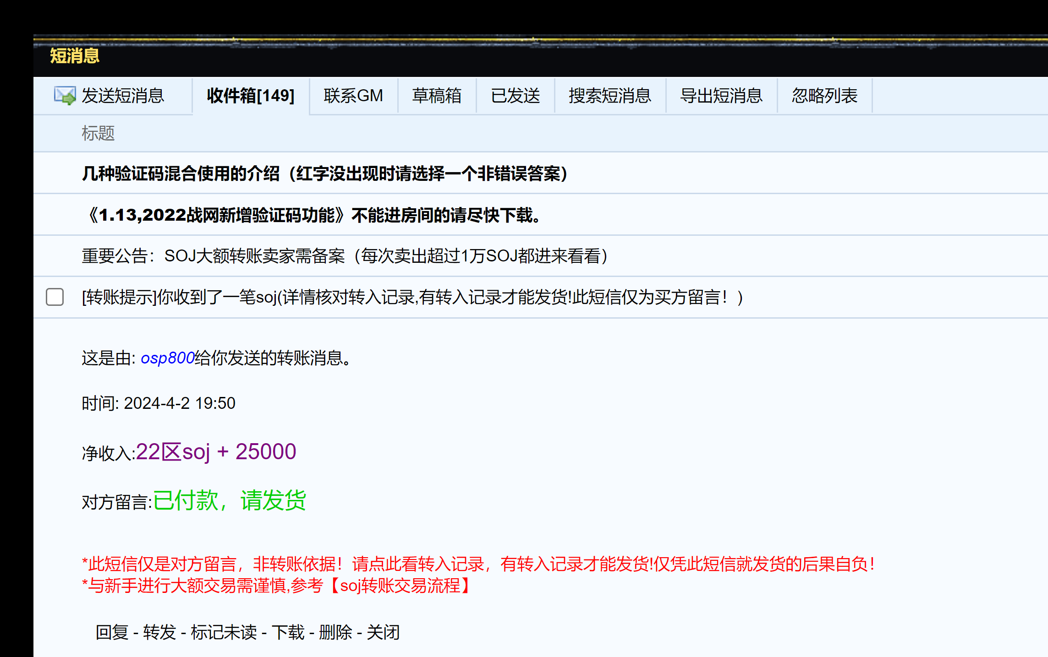Viewport: 1048px width, 657px height.
Task: Open the 忽略列表 ignore list tab
Action: [824, 96]
